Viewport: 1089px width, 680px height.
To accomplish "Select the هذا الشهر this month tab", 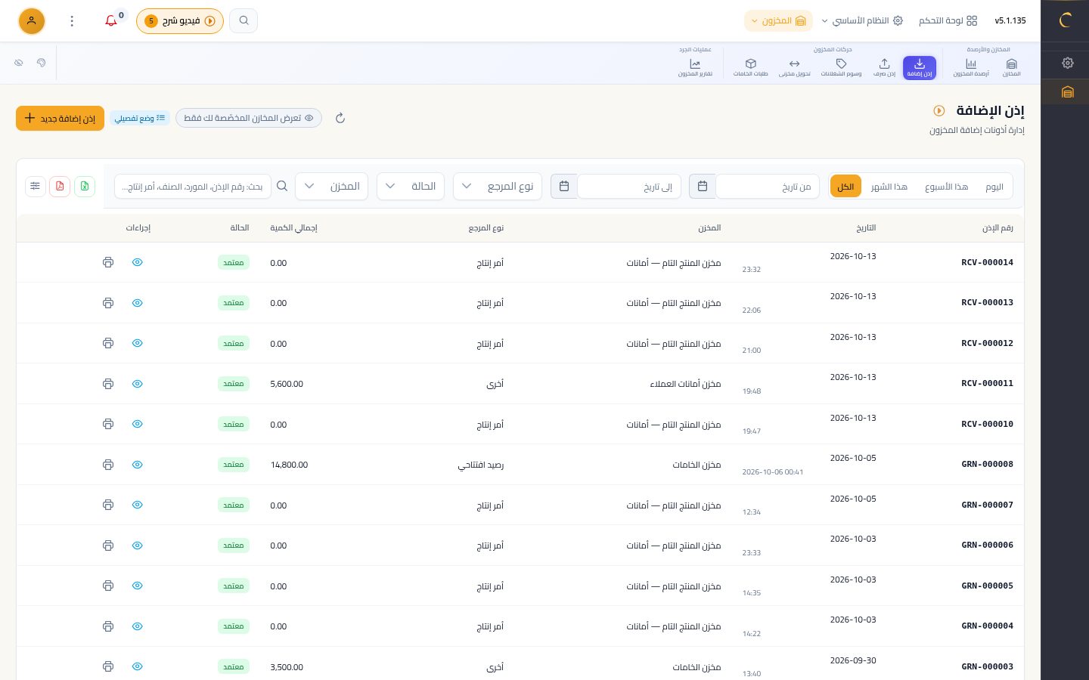I will point(889,187).
